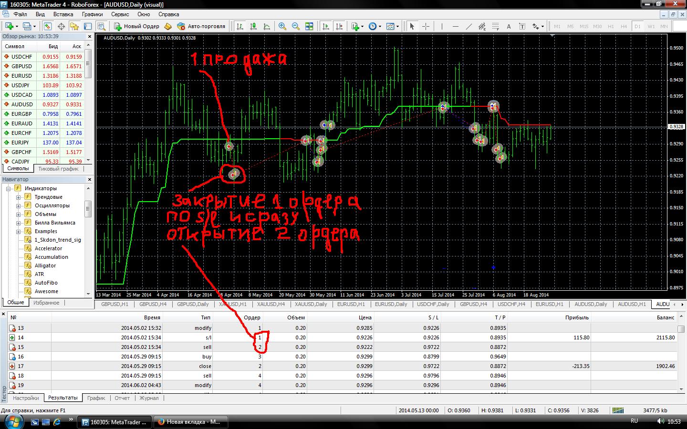Open Windows Start button
This screenshot has width=687, height=429.
13,421
